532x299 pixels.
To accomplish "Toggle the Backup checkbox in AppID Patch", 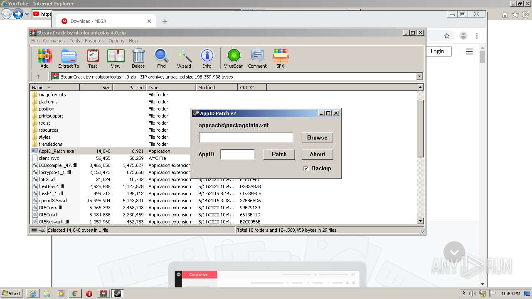I will click(306, 168).
